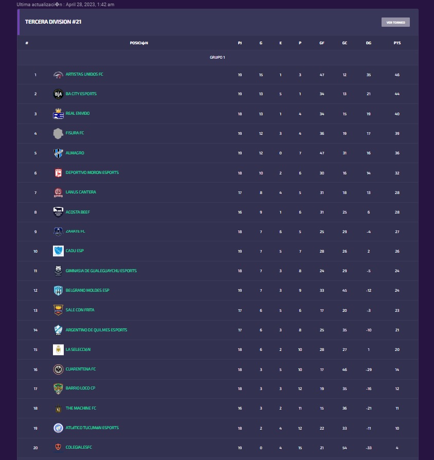Open the Lanus Cantera team link
This screenshot has height=460, width=434.
click(81, 192)
